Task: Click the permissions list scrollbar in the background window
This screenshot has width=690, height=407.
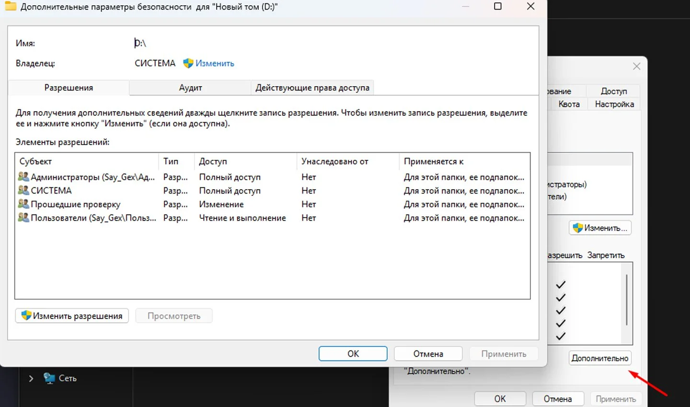Action: 627,300
